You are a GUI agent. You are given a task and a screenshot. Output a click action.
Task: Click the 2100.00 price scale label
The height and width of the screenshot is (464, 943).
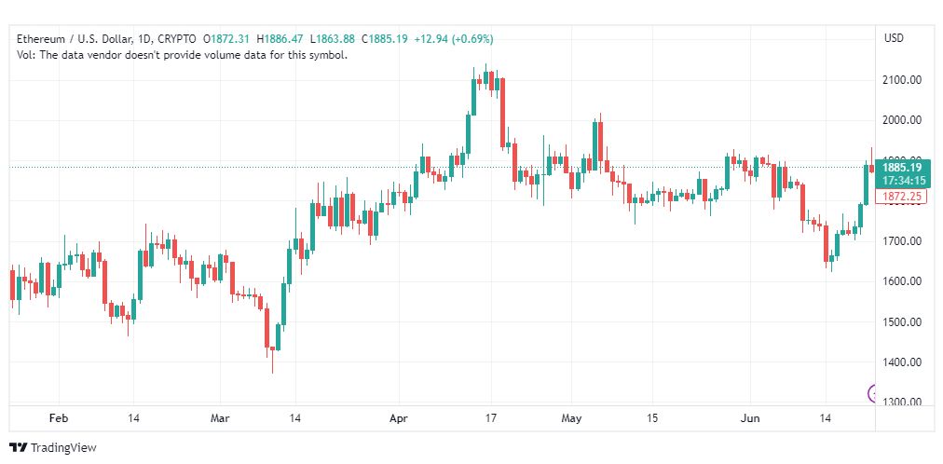(x=902, y=80)
